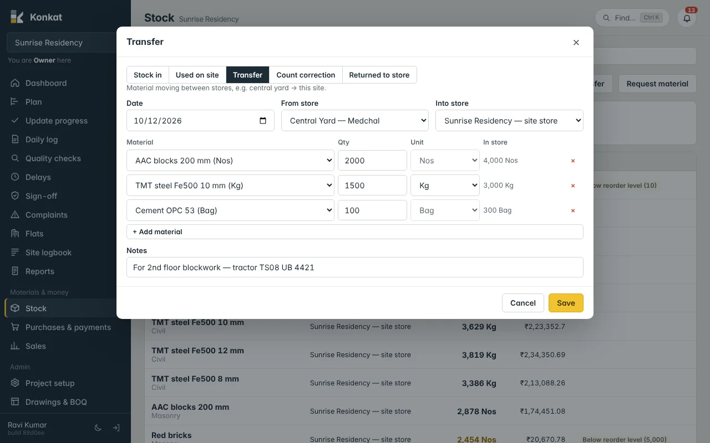Select the Returned to store tab

pos(379,75)
